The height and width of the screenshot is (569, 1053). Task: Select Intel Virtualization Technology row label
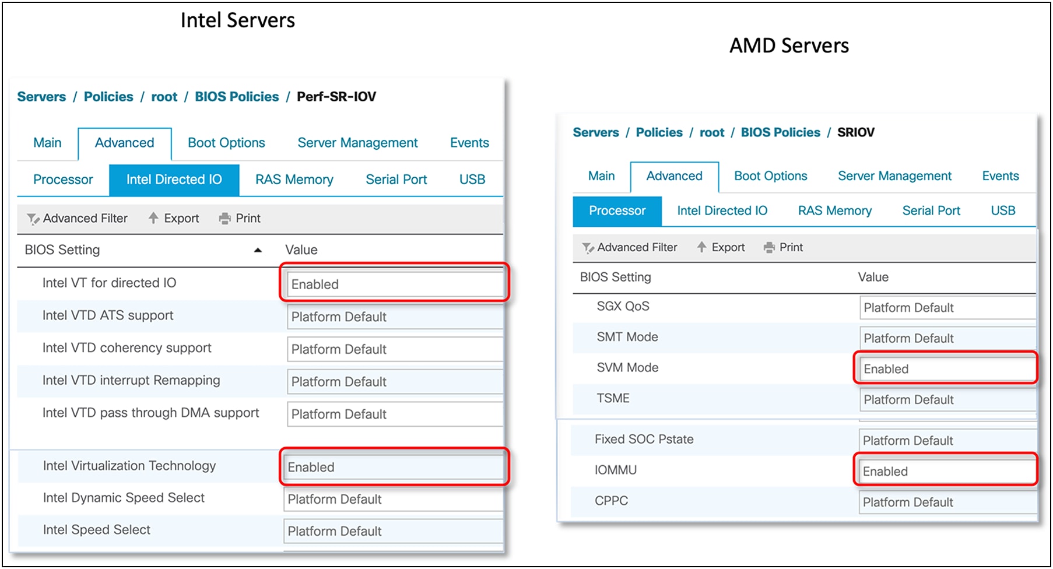[x=129, y=466]
